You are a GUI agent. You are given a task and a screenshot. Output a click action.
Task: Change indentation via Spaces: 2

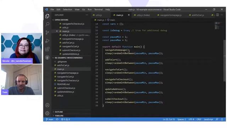182,119
